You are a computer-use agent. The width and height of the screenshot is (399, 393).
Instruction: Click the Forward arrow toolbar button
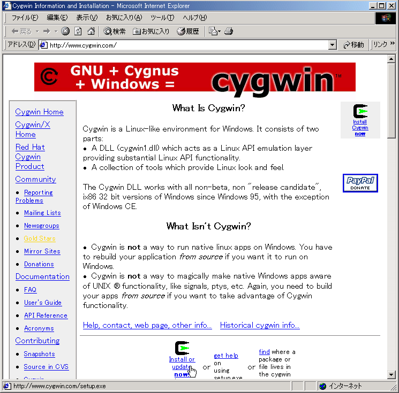pyautogui.click(x=47, y=31)
